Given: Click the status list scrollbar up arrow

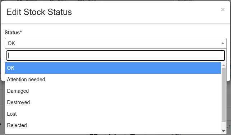Looking at the screenshot, I should [223, 65].
